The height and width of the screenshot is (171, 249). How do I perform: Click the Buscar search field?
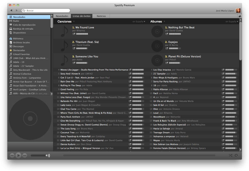point(46,10)
